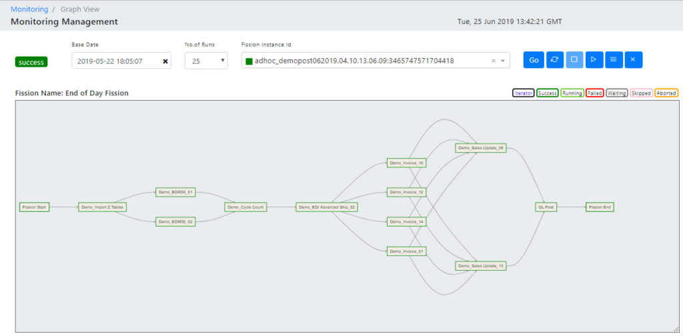Click the Fission Start node
The image size is (683, 336).
(34, 207)
